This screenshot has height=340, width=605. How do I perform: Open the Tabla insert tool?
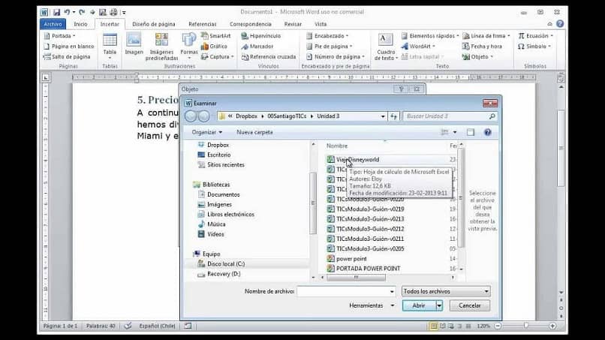point(110,46)
